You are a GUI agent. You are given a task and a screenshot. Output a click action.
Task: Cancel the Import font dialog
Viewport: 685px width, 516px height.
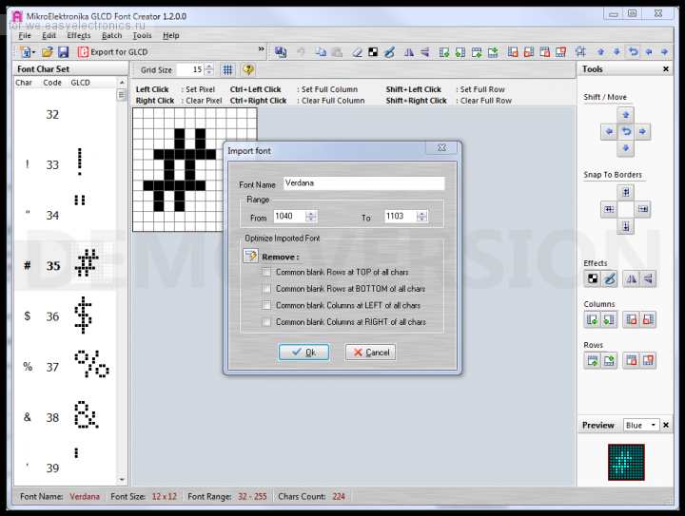(x=370, y=353)
